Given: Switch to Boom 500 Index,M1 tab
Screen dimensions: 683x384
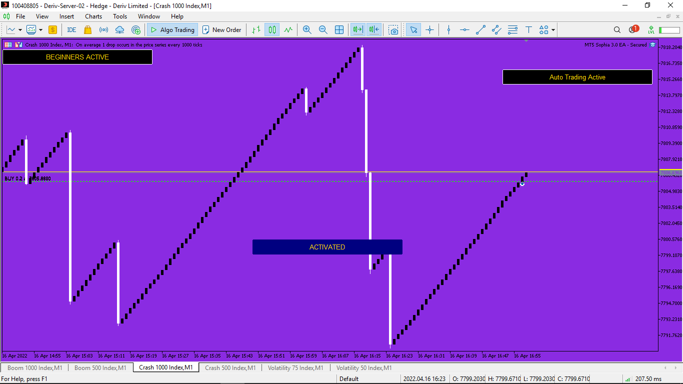Looking at the screenshot, I should (x=100, y=367).
